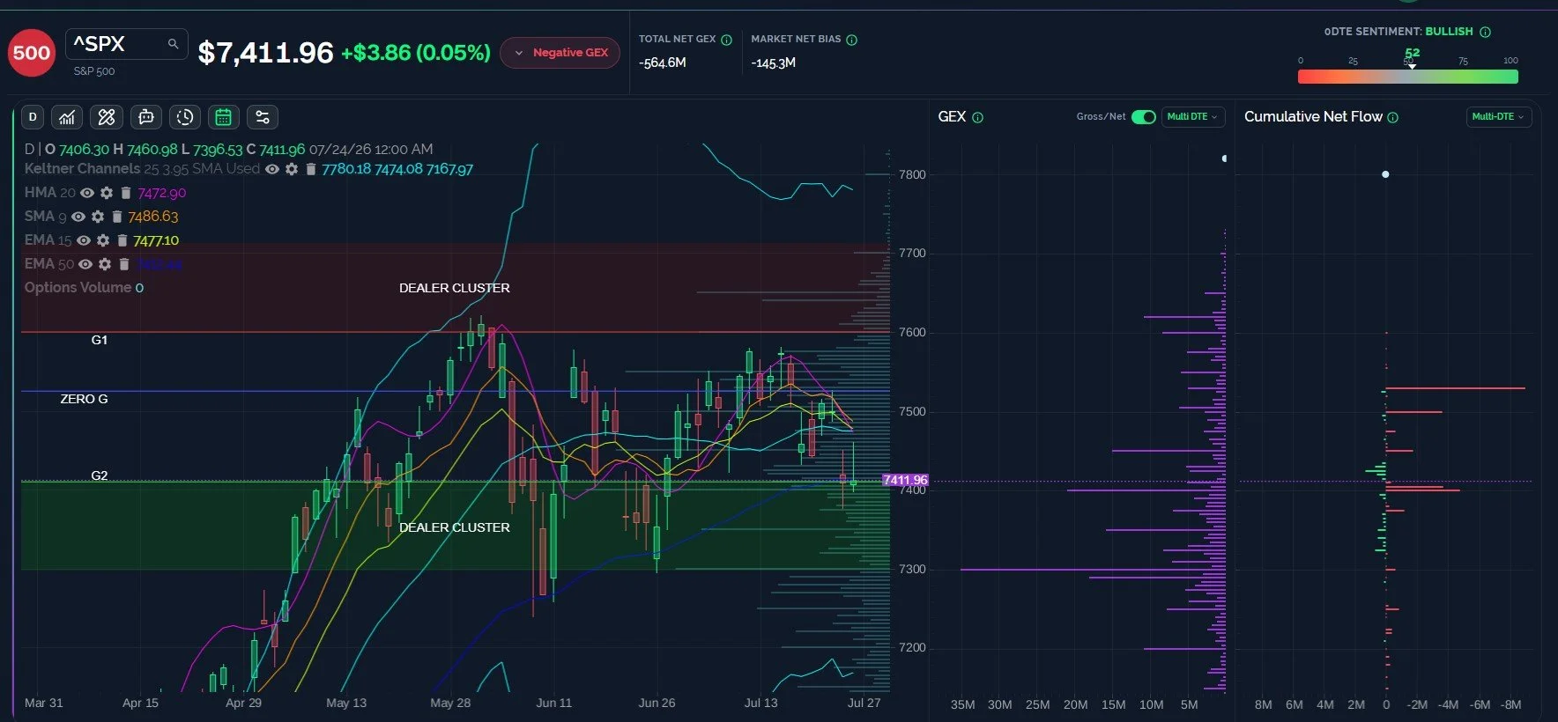The width and height of the screenshot is (1558, 722).
Task: Click the -8M net flow axis label
Action: point(1511,704)
